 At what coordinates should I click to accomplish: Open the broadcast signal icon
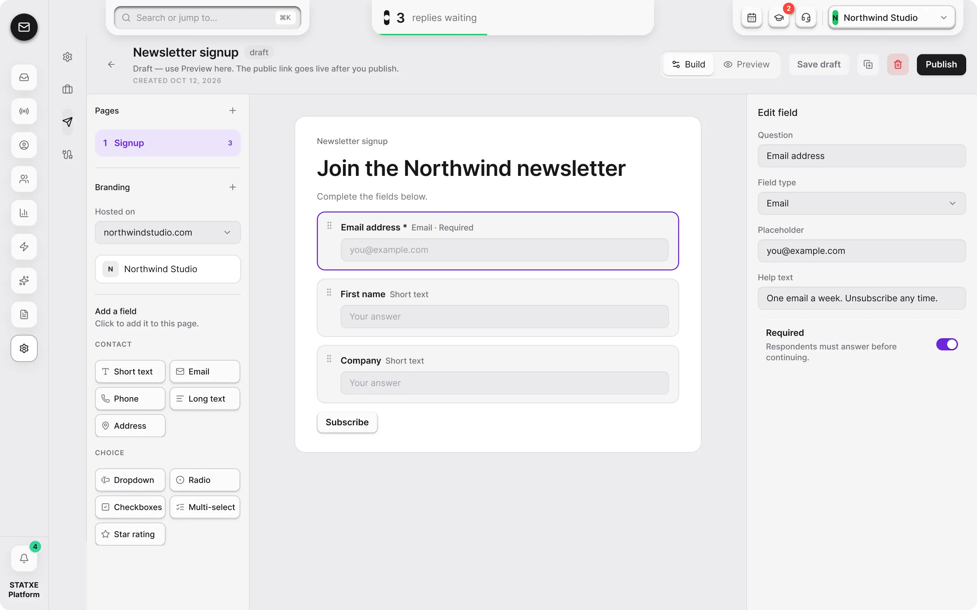[24, 111]
